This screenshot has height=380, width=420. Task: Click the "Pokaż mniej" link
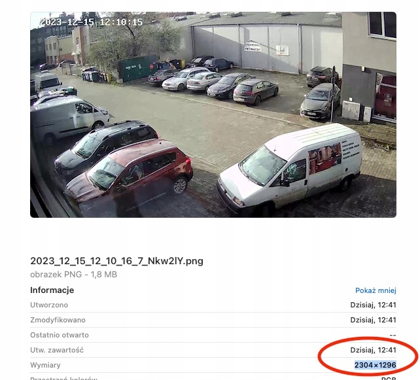(376, 290)
